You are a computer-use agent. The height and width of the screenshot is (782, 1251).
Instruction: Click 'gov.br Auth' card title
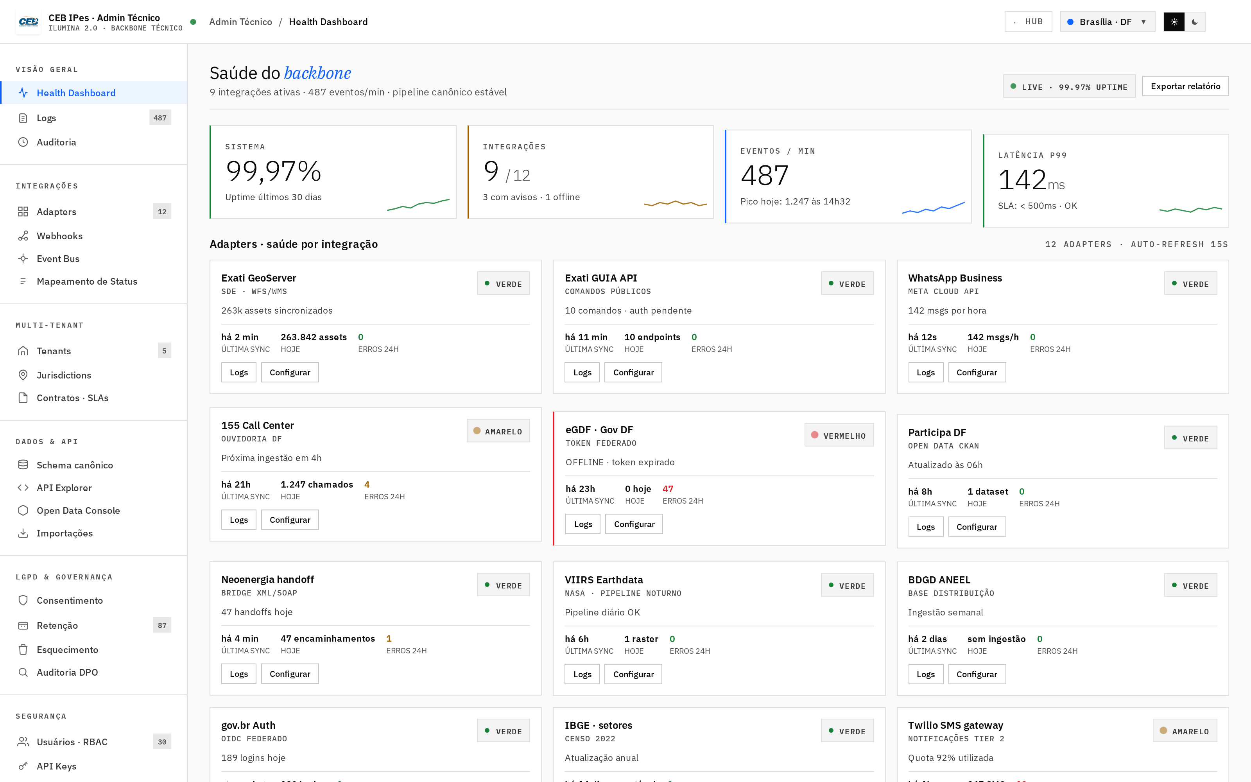pos(248,725)
